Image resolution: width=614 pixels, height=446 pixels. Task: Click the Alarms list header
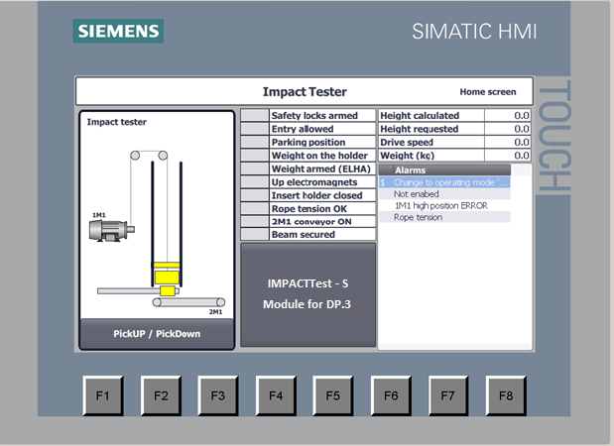coord(444,170)
